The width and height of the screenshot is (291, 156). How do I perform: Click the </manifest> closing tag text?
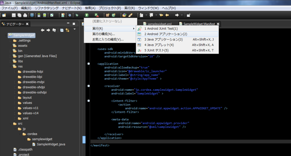pyautogui.click(x=100, y=145)
